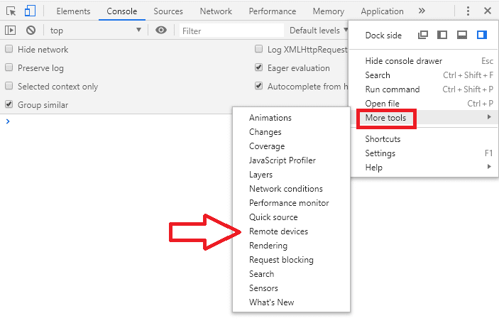Open Quick source
Viewport: 499px width, 328px height.
[291, 217]
